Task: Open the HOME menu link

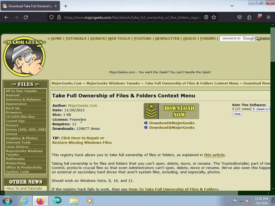Action: [56, 39]
